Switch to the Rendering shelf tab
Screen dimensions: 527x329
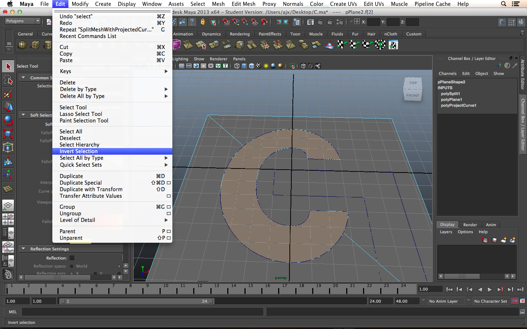coord(239,34)
